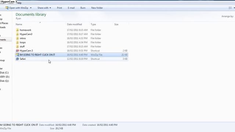This screenshot has width=235, height=132.
Task: Click the stuff folder icon
Action: pos(17,47)
